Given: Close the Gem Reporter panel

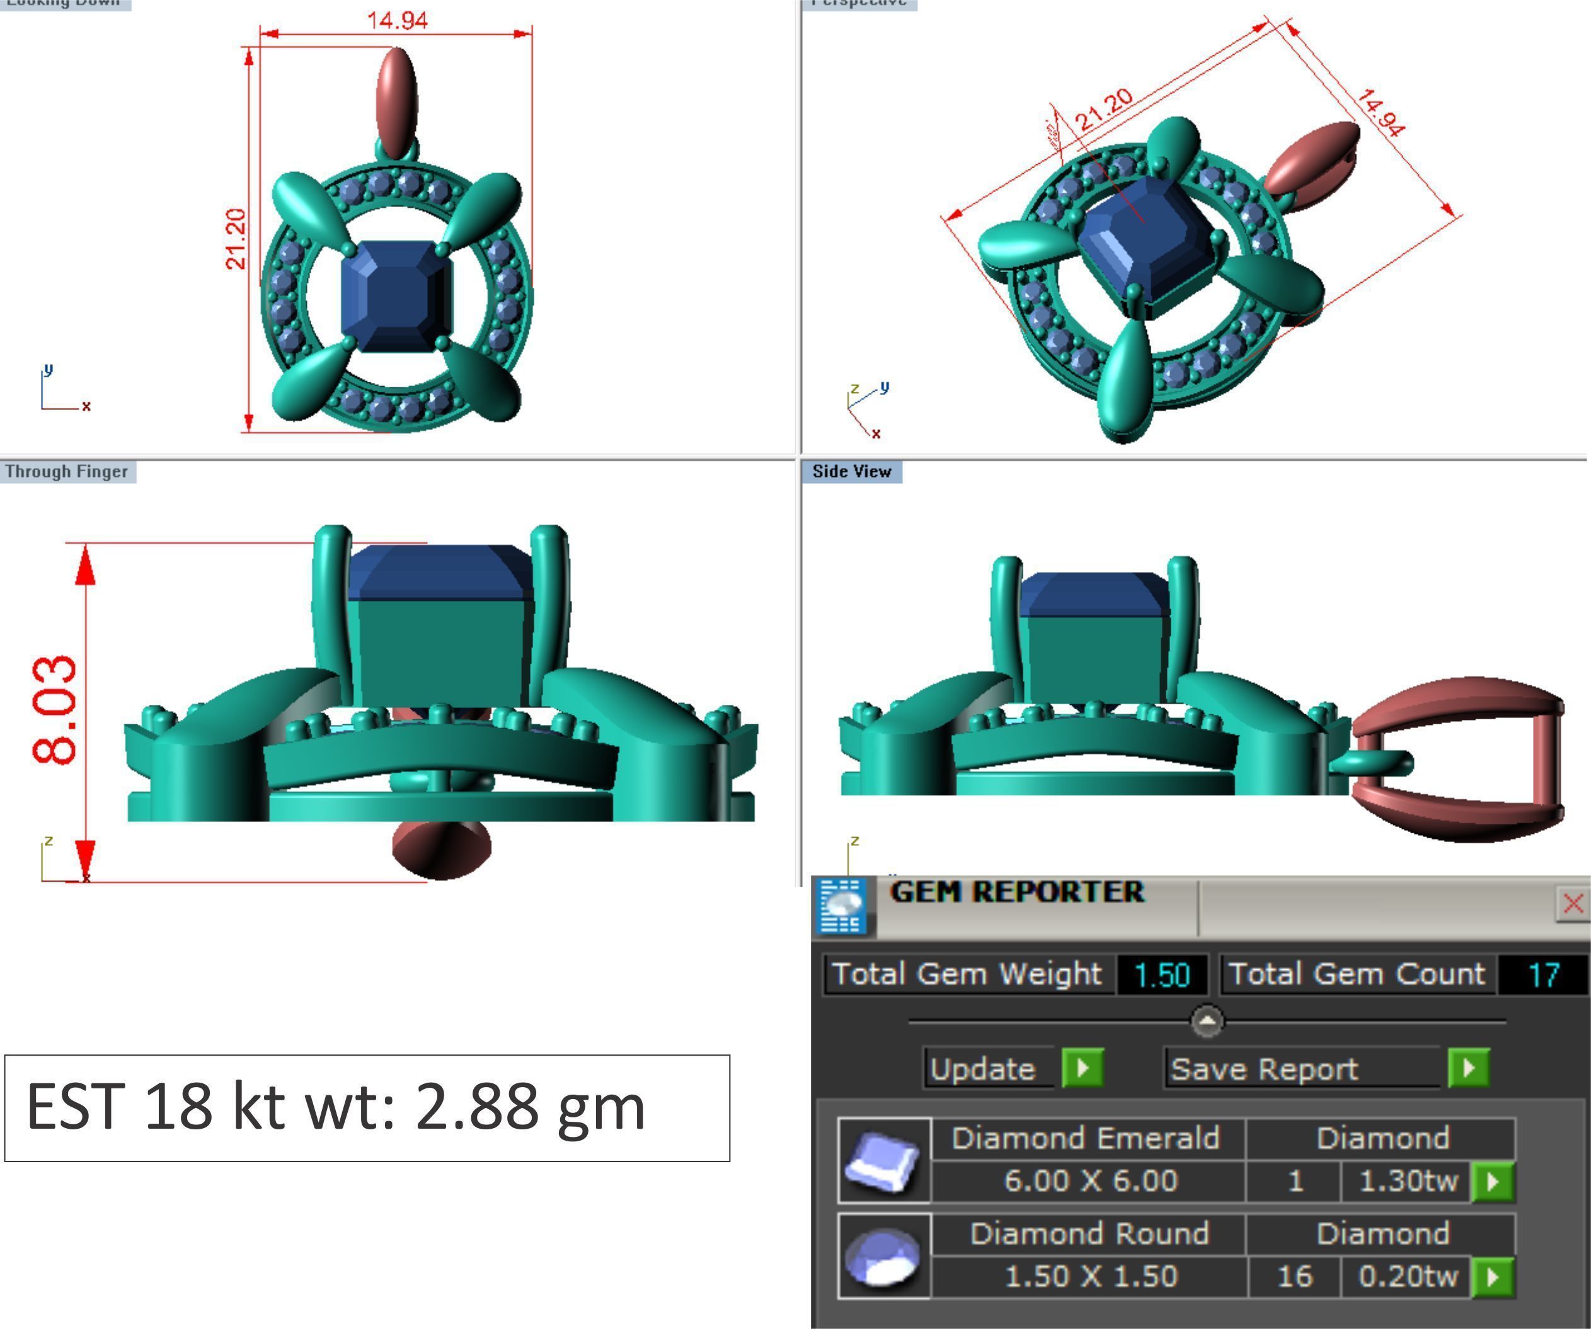Looking at the screenshot, I should pyautogui.click(x=1573, y=903).
